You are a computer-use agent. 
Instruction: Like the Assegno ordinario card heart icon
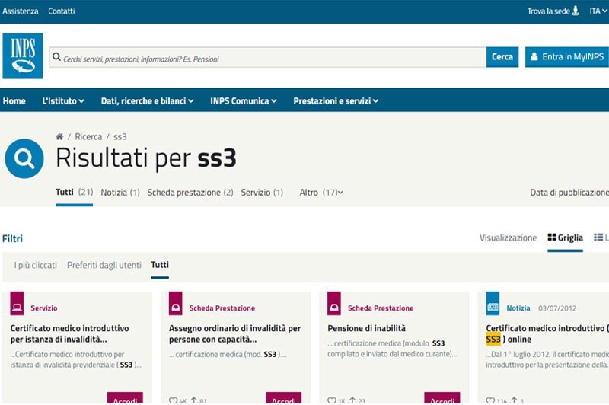[174, 400]
